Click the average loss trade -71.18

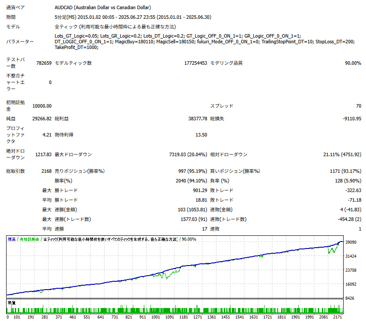354,200
